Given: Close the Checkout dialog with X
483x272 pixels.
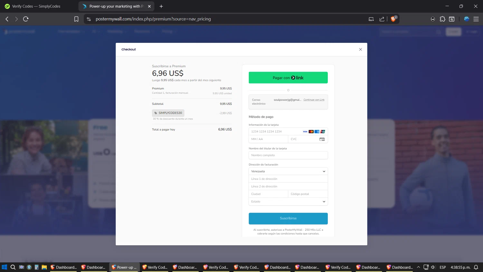Looking at the screenshot, I should 360,49.
